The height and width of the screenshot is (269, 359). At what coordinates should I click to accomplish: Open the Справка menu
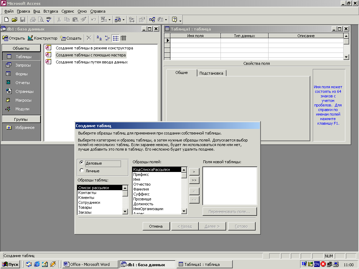click(x=98, y=11)
